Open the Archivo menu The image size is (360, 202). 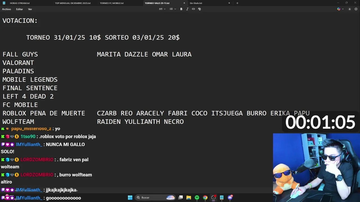(6, 9)
